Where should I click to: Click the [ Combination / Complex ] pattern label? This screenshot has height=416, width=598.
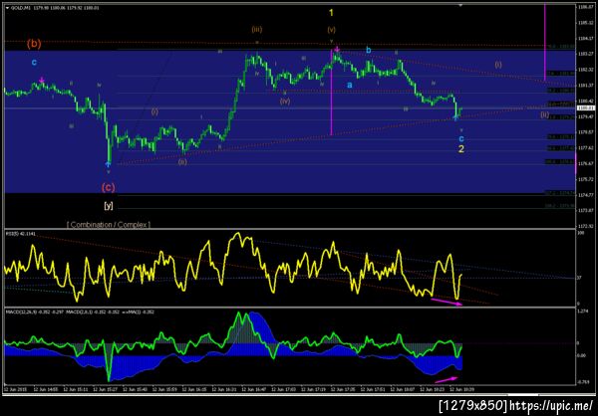(109, 225)
